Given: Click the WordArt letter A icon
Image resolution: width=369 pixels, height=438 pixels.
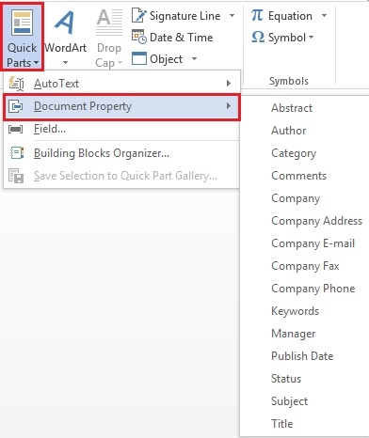Looking at the screenshot, I should (x=65, y=23).
